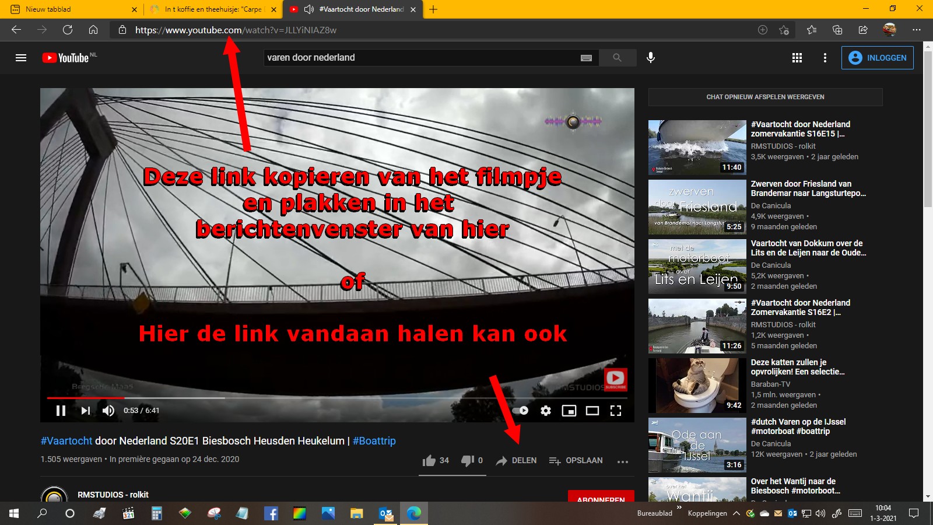Click the Delen share button
The width and height of the screenshot is (933, 525).
coord(517,461)
